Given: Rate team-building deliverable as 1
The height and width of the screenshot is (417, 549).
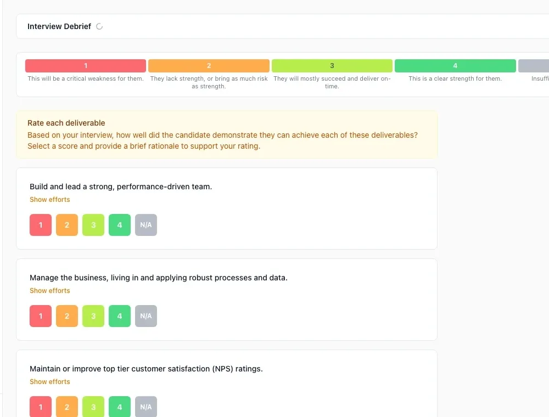Looking at the screenshot, I should (x=41, y=225).
